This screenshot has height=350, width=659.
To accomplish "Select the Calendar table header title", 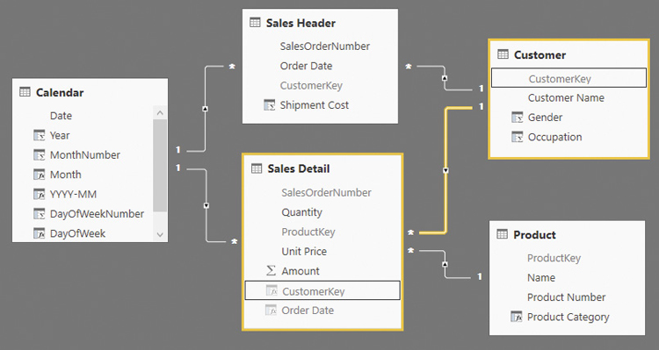I will [60, 92].
